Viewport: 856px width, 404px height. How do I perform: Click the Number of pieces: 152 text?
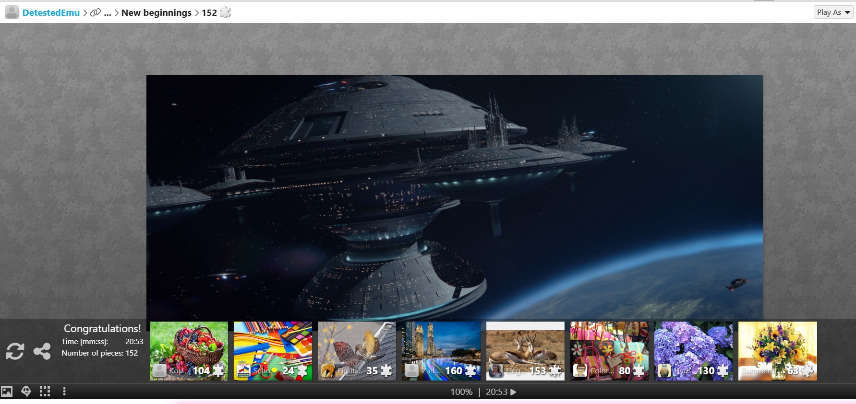(99, 353)
